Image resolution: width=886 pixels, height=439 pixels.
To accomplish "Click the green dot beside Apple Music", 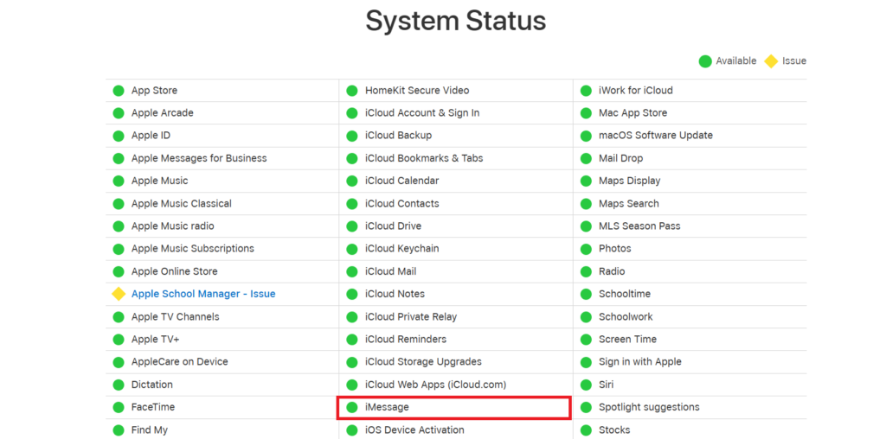I will point(118,181).
